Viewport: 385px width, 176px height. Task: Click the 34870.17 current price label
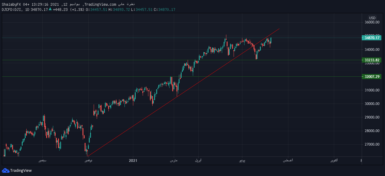click(x=371, y=38)
